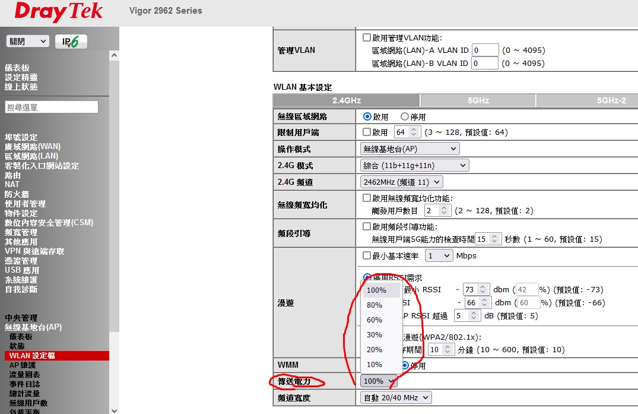Open the 頻道寬度 dropdown
Image resolution: width=638 pixels, height=414 pixels.
[395, 397]
